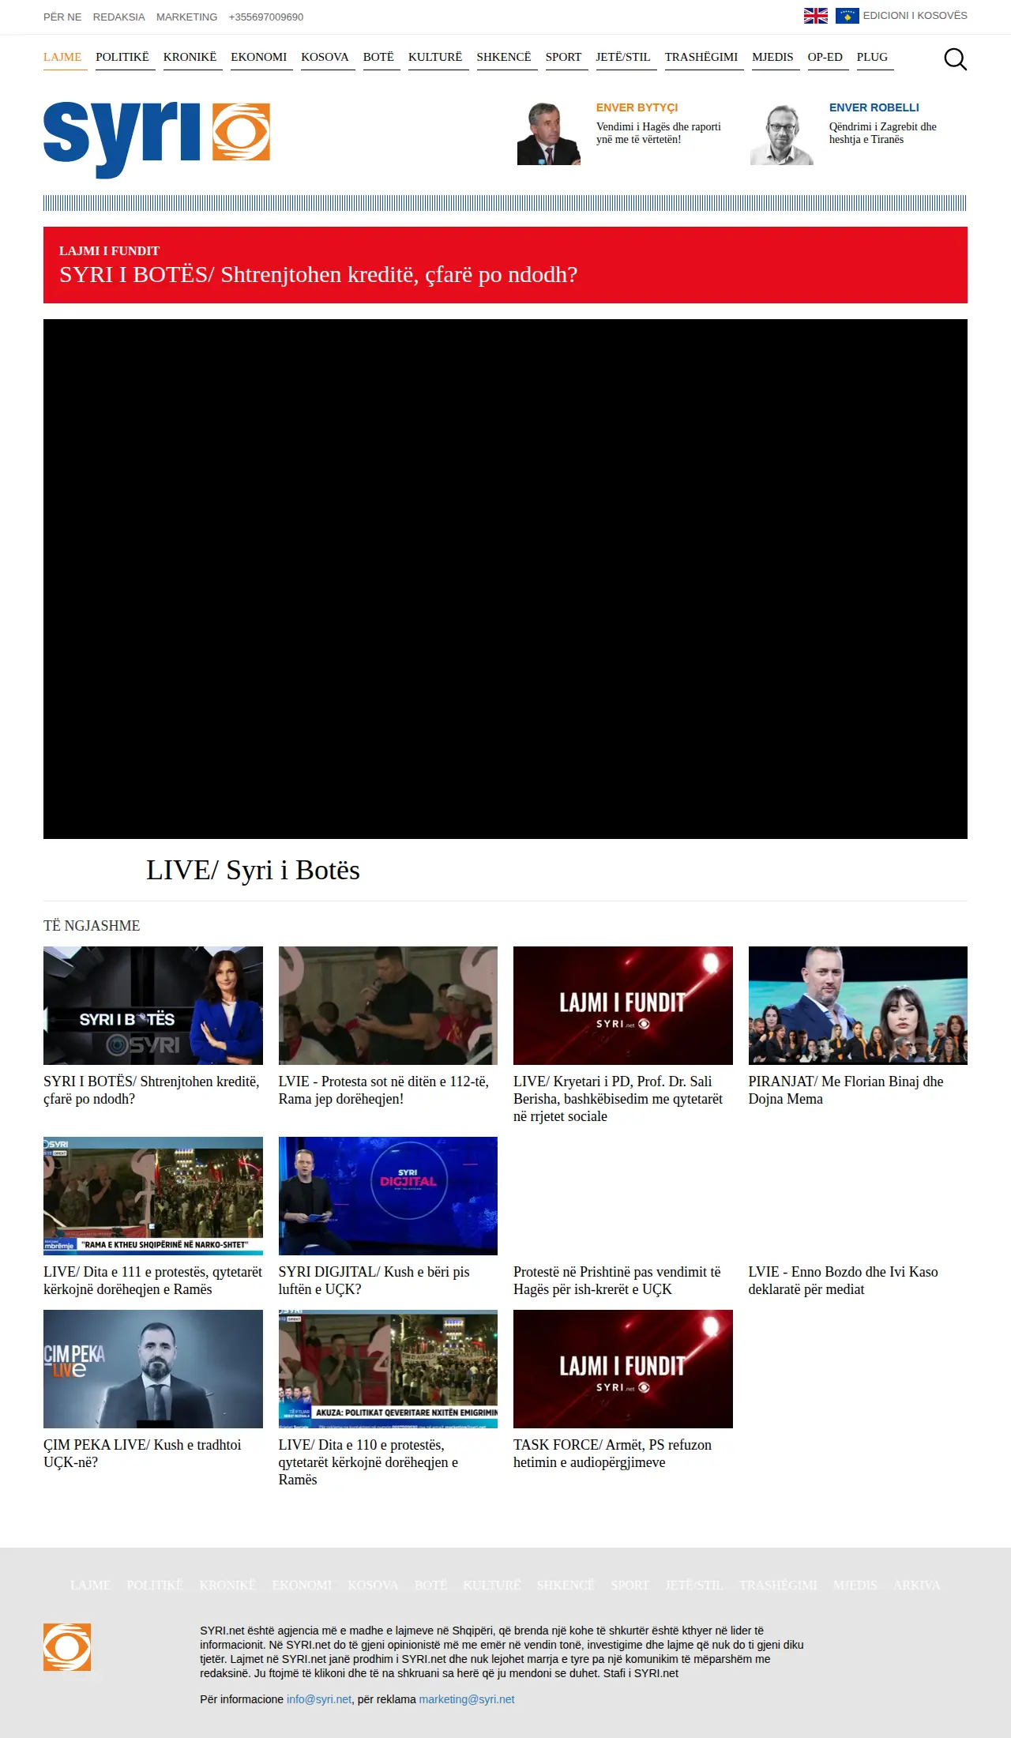Click the marketing@syri.net email link
The image size is (1011, 1738).
467,1699
